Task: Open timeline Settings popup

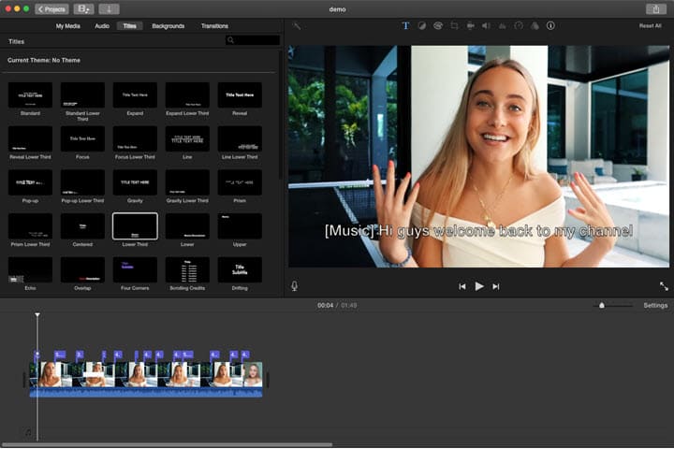Action: pyautogui.click(x=655, y=306)
